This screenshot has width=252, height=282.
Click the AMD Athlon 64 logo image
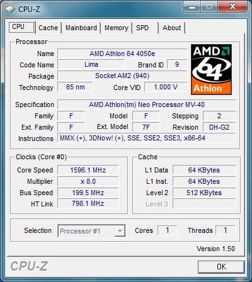tap(211, 69)
